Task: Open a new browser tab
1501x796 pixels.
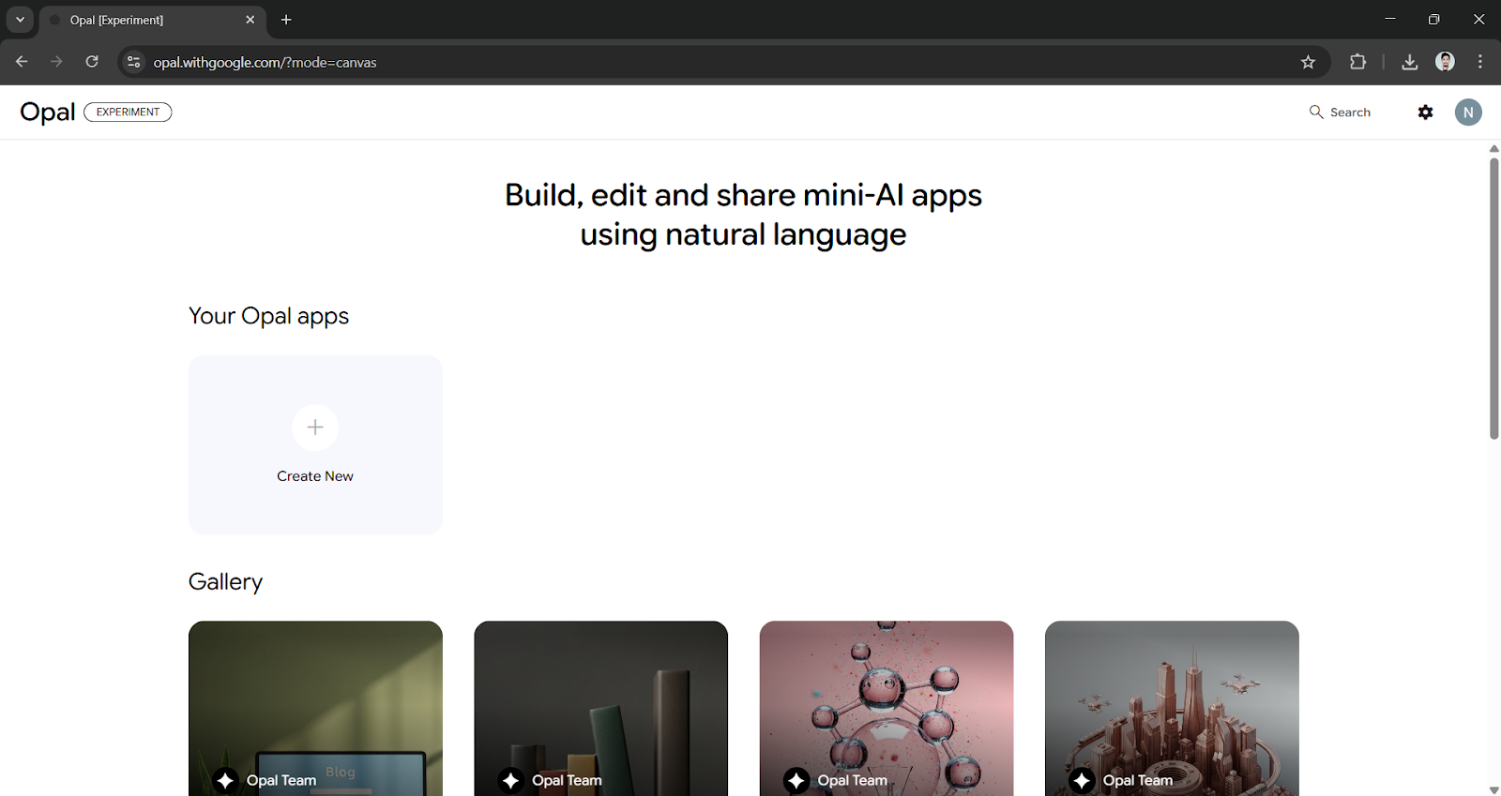Action: point(286,20)
